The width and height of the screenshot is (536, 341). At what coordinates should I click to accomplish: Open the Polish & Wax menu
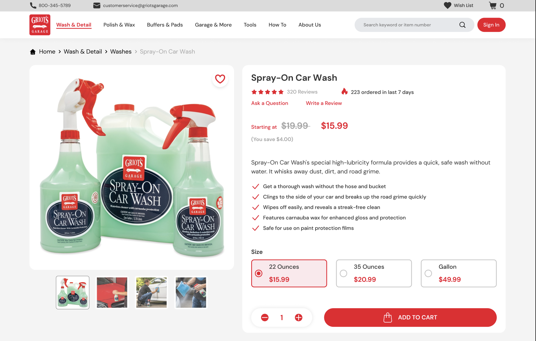pos(119,25)
